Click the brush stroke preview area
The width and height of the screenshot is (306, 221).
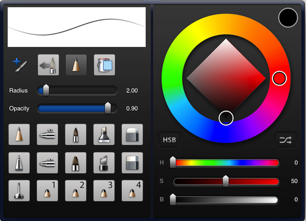click(76, 27)
